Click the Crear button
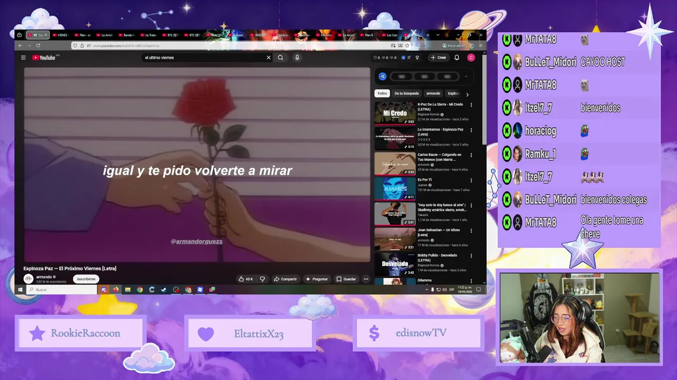This screenshot has width=677, height=380. pyautogui.click(x=438, y=58)
